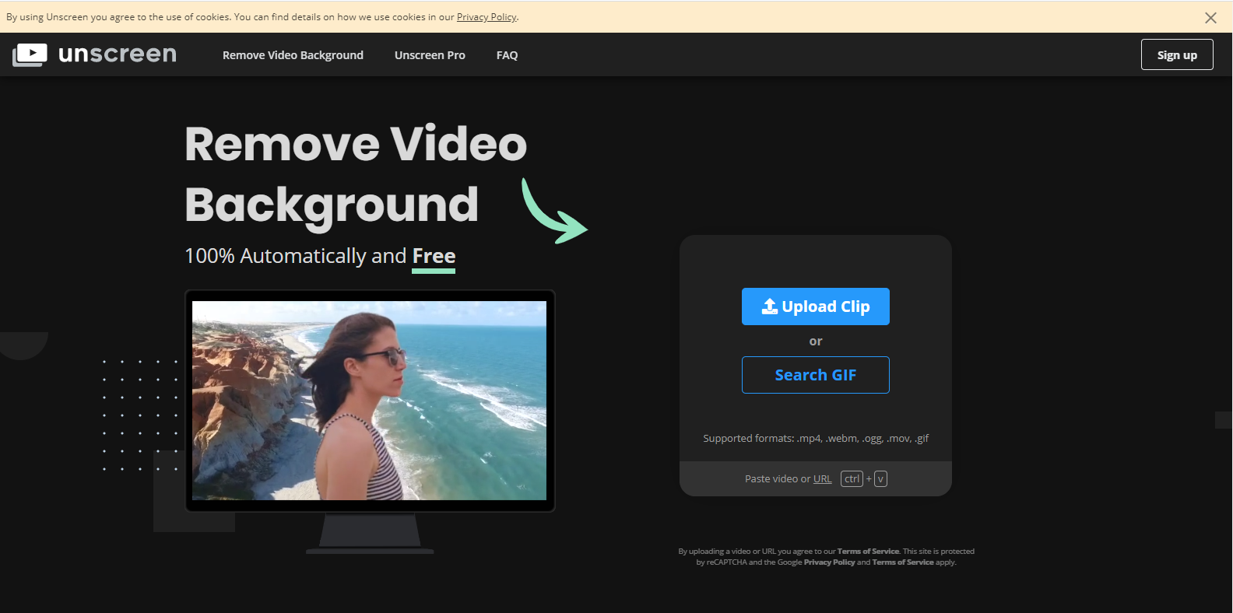The width and height of the screenshot is (1233, 613).
Task: Open the Google Privacy Policy link
Action: pos(829,562)
